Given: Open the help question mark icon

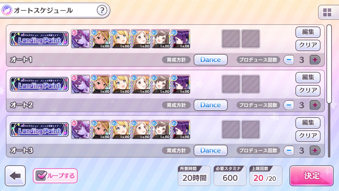Looking at the screenshot, I should coord(102,10).
